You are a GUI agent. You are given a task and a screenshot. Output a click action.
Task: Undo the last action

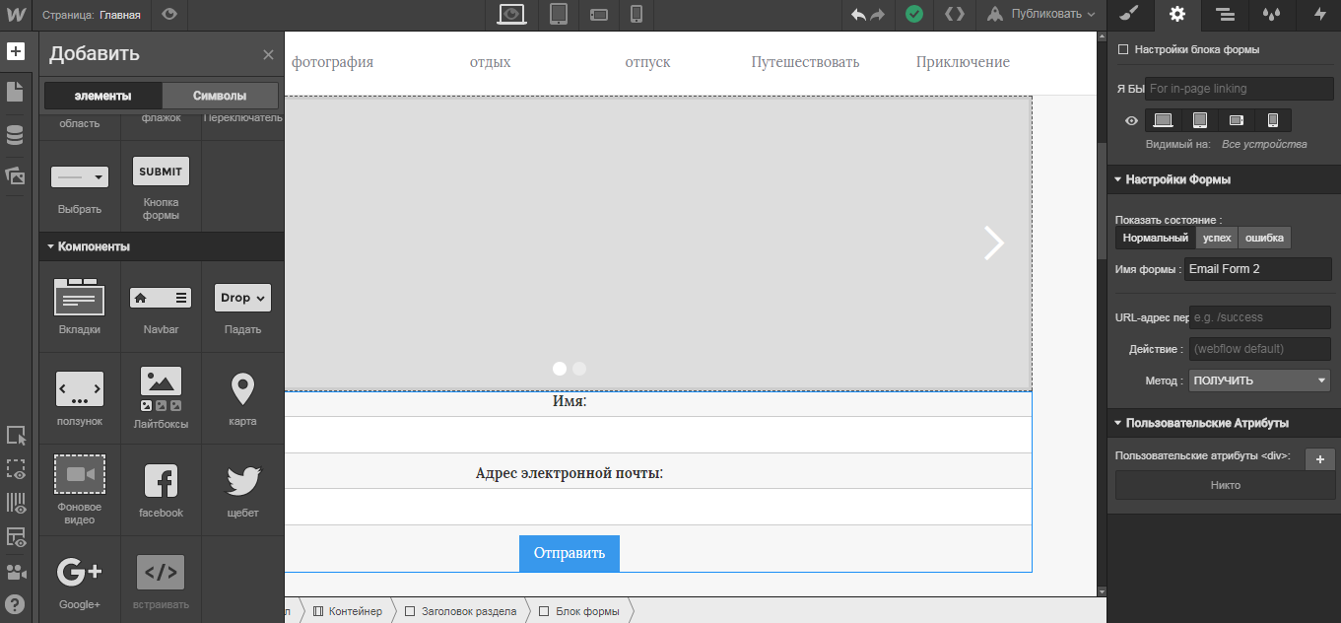[x=858, y=15]
